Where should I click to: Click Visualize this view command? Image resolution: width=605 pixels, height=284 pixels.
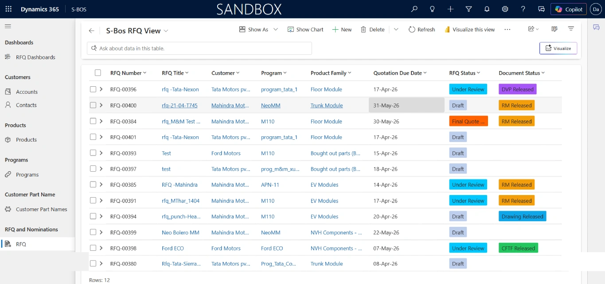(x=469, y=30)
